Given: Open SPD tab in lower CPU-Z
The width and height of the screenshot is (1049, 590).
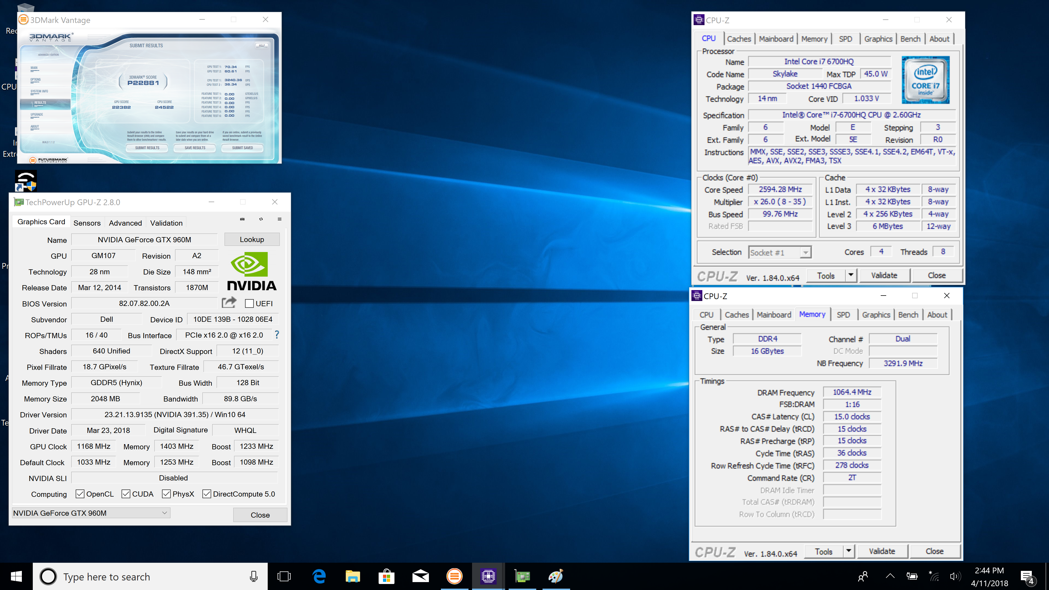Looking at the screenshot, I should coord(843,315).
